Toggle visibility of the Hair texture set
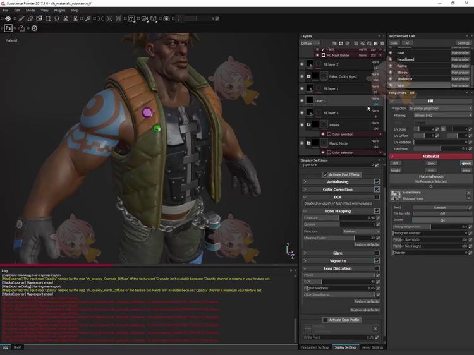474x355 pixels. [391, 53]
